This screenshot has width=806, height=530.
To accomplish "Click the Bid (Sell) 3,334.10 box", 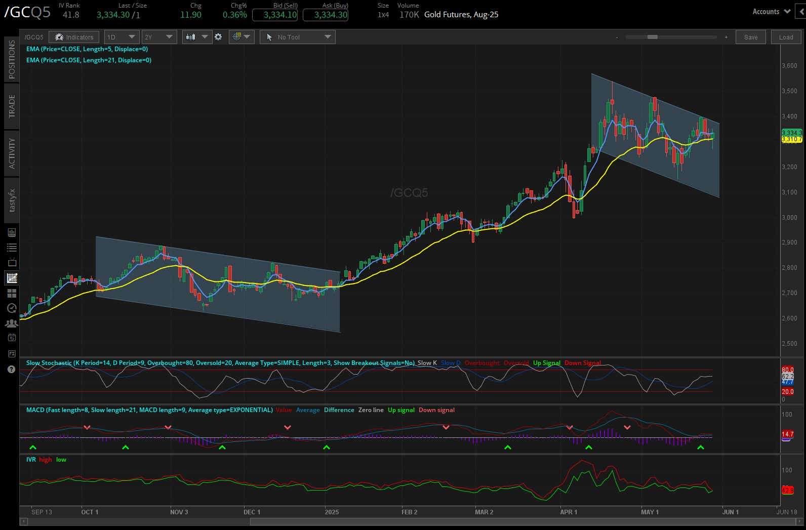I will click(275, 15).
